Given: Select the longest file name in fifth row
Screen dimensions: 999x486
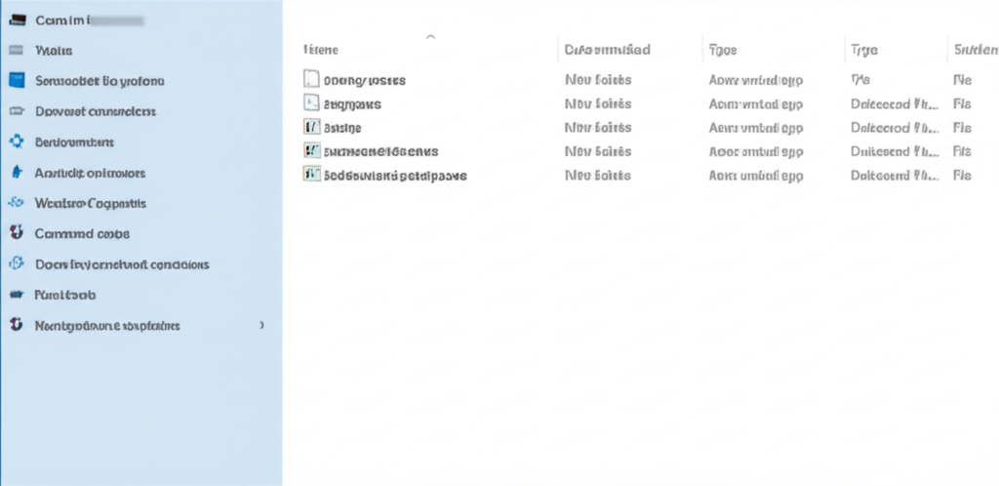Looking at the screenshot, I should coord(395,175).
